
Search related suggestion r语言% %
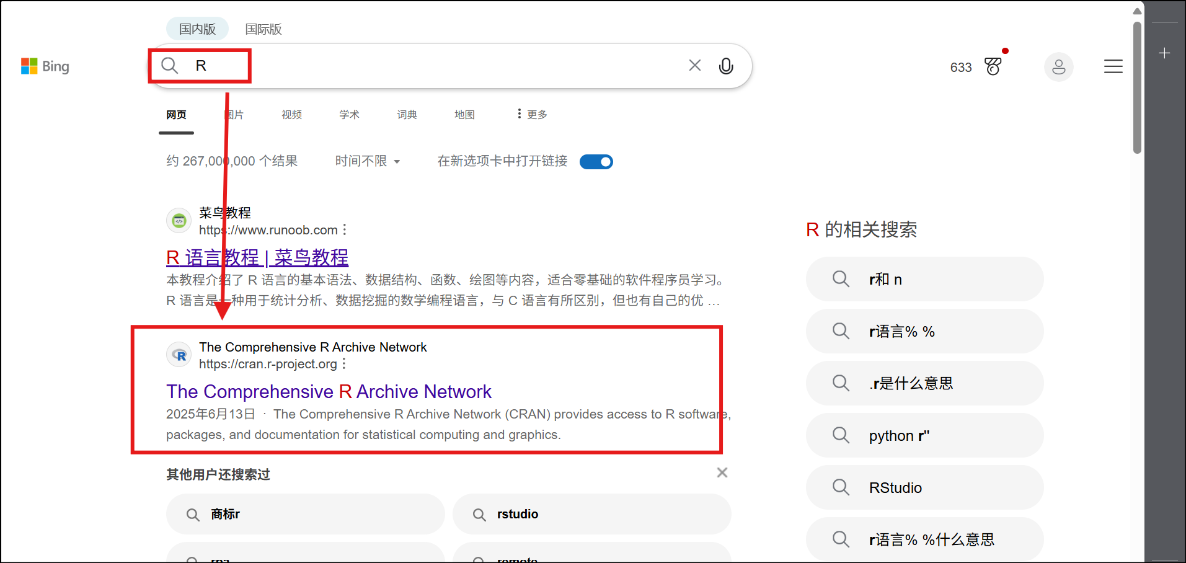tap(924, 331)
